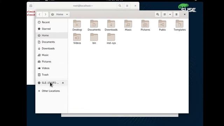Screen dimensions: 224x126
Task: Show Recent files in sidebar
Action: coord(51,22)
